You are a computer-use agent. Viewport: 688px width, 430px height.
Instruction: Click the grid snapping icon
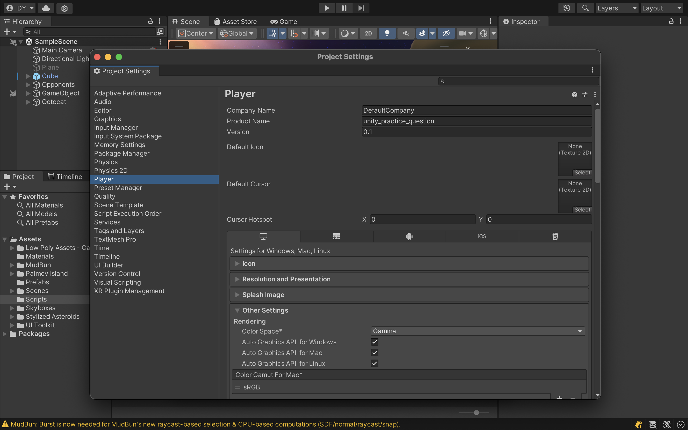pos(294,33)
